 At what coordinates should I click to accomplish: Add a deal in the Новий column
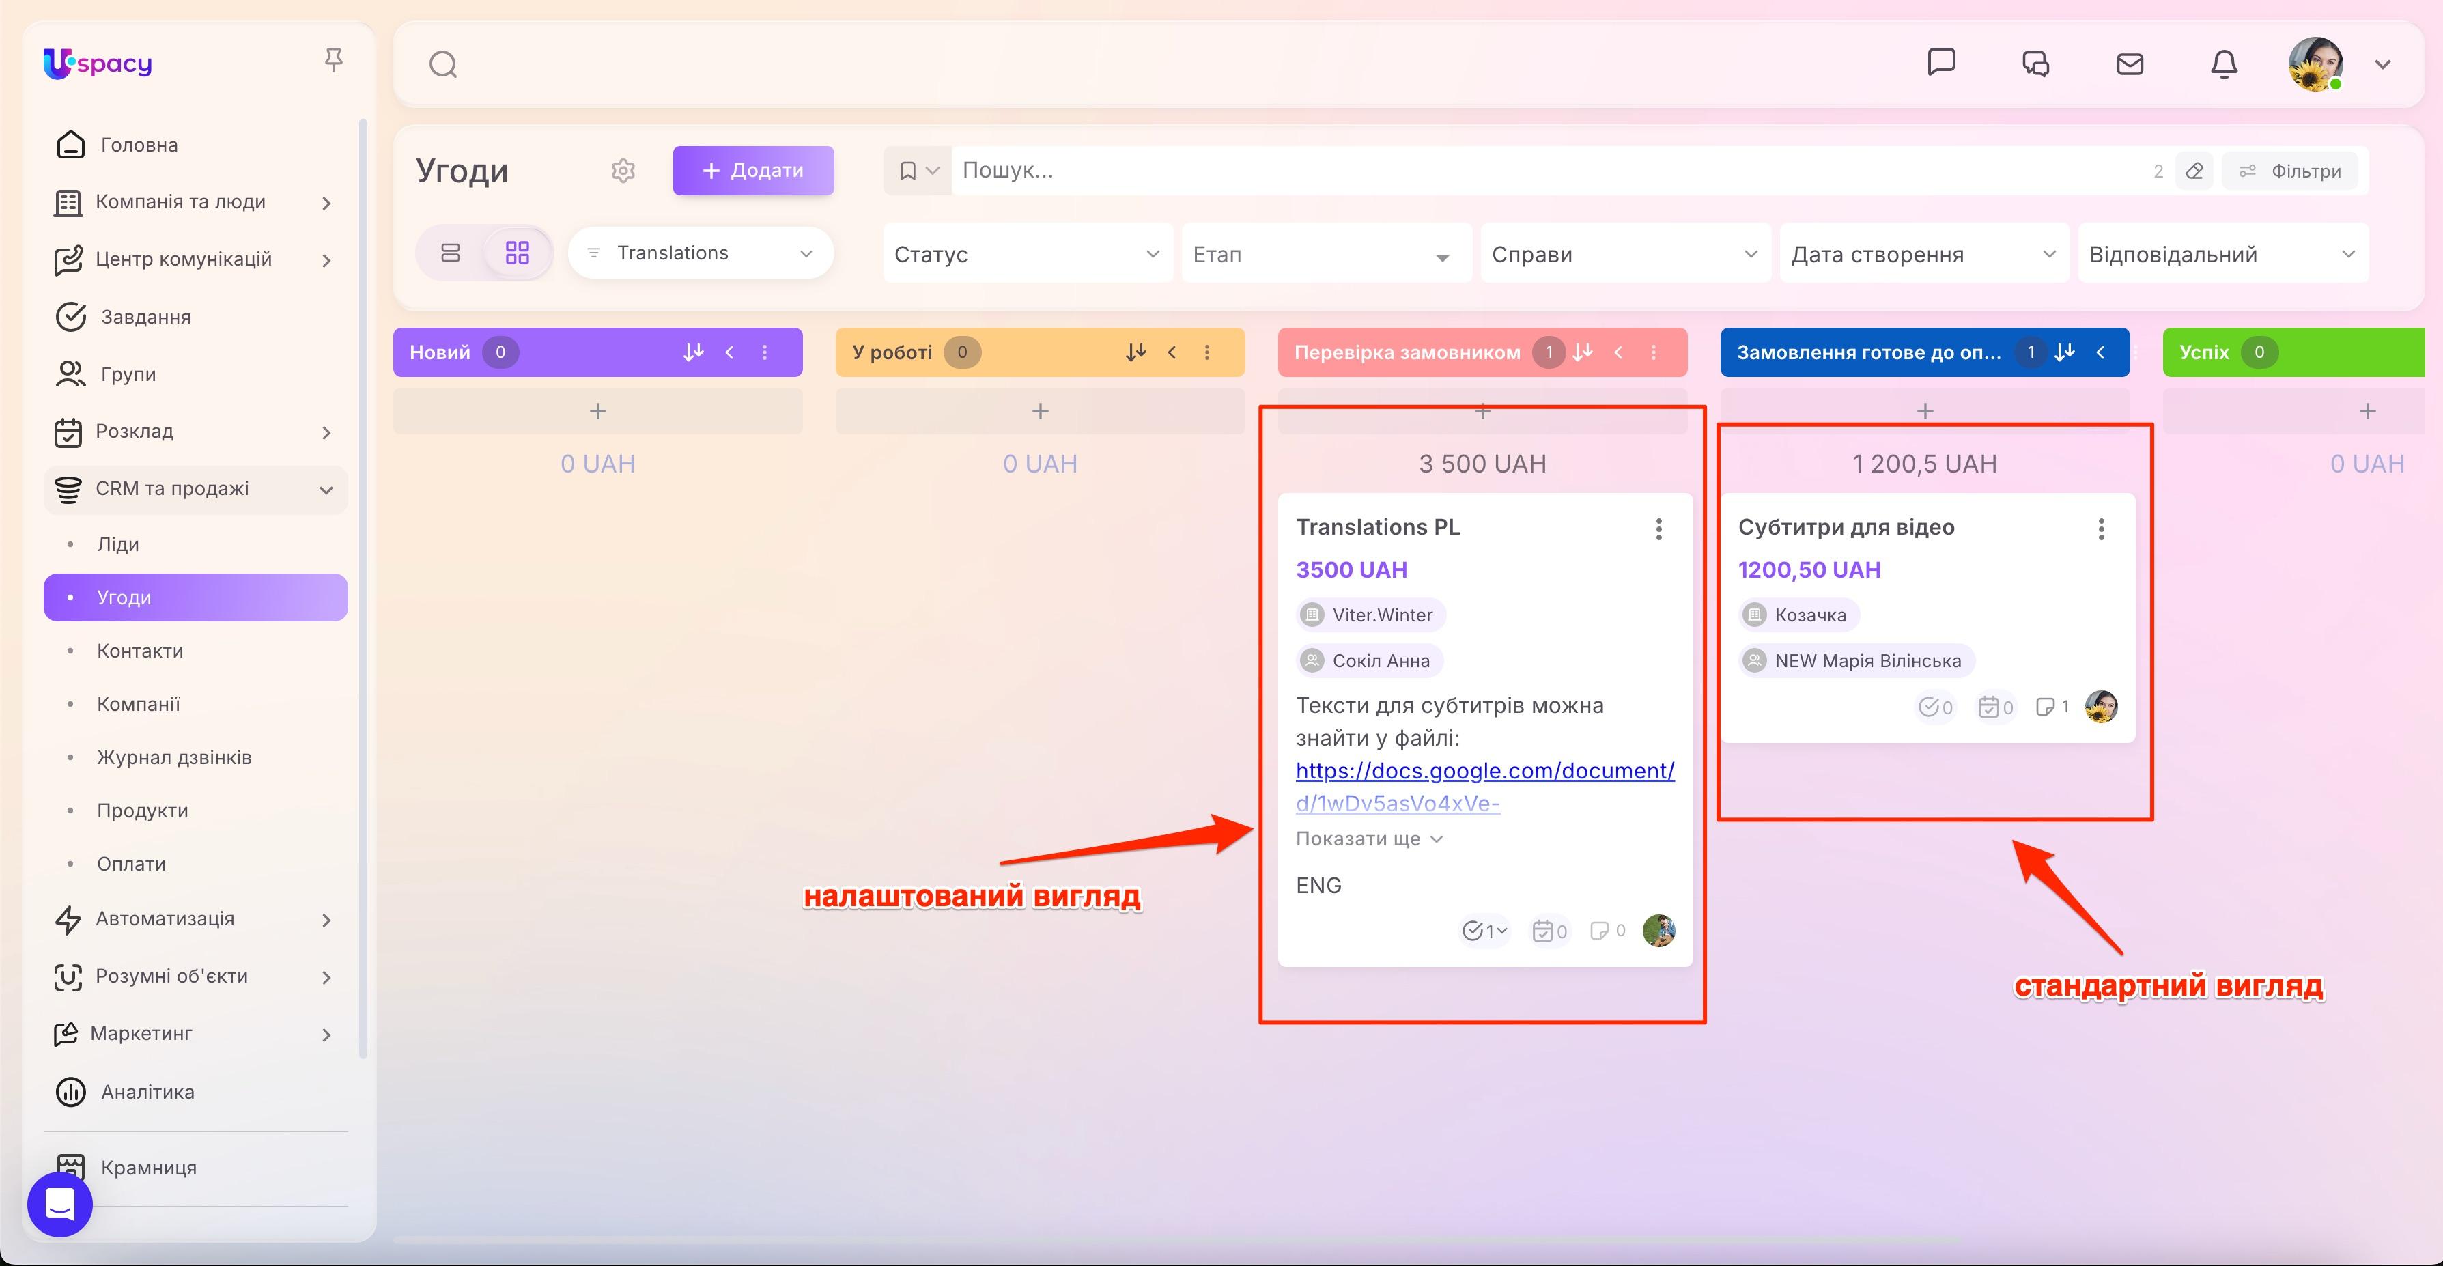click(x=597, y=410)
